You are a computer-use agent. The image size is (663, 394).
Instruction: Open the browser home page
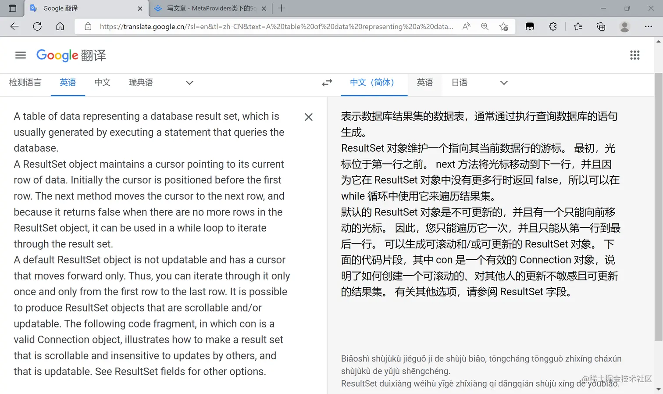tap(60, 26)
